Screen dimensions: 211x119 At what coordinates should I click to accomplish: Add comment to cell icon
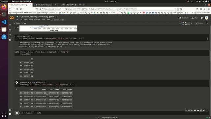coord(195,110)
